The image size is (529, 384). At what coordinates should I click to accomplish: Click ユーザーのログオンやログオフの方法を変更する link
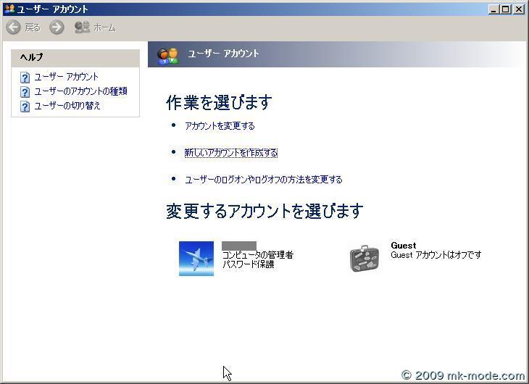point(264,180)
